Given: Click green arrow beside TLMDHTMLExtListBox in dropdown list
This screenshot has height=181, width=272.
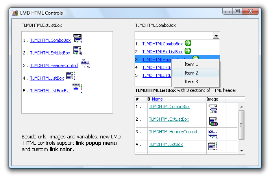Looking at the screenshot, I should tap(188, 51).
